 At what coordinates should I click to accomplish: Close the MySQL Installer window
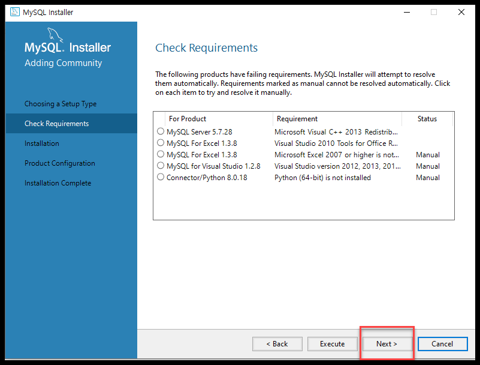(x=461, y=12)
